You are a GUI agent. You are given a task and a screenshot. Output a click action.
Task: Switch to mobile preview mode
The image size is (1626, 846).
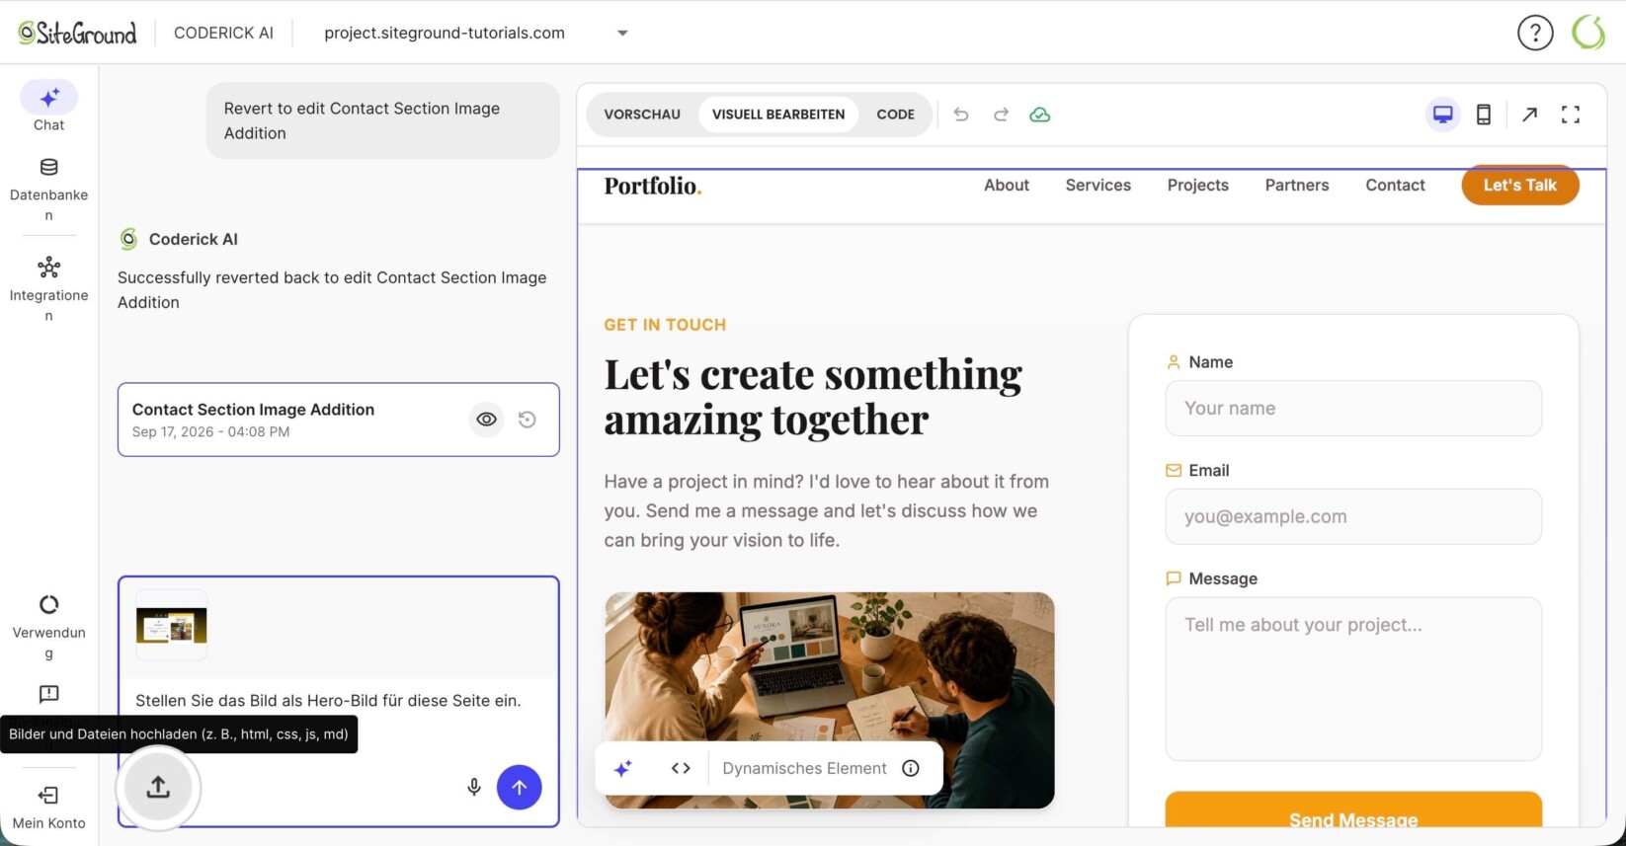(x=1484, y=115)
